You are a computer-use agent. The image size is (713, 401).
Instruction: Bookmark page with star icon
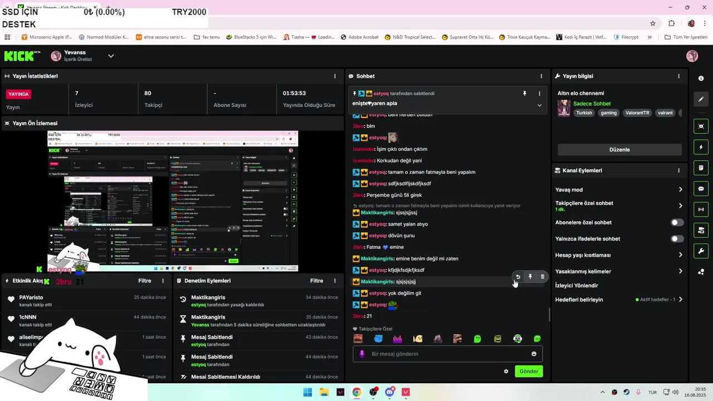pos(653,23)
